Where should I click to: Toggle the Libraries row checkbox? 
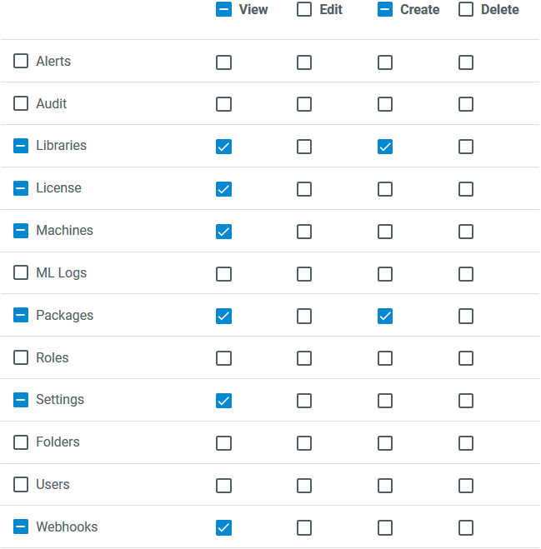pos(21,146)
